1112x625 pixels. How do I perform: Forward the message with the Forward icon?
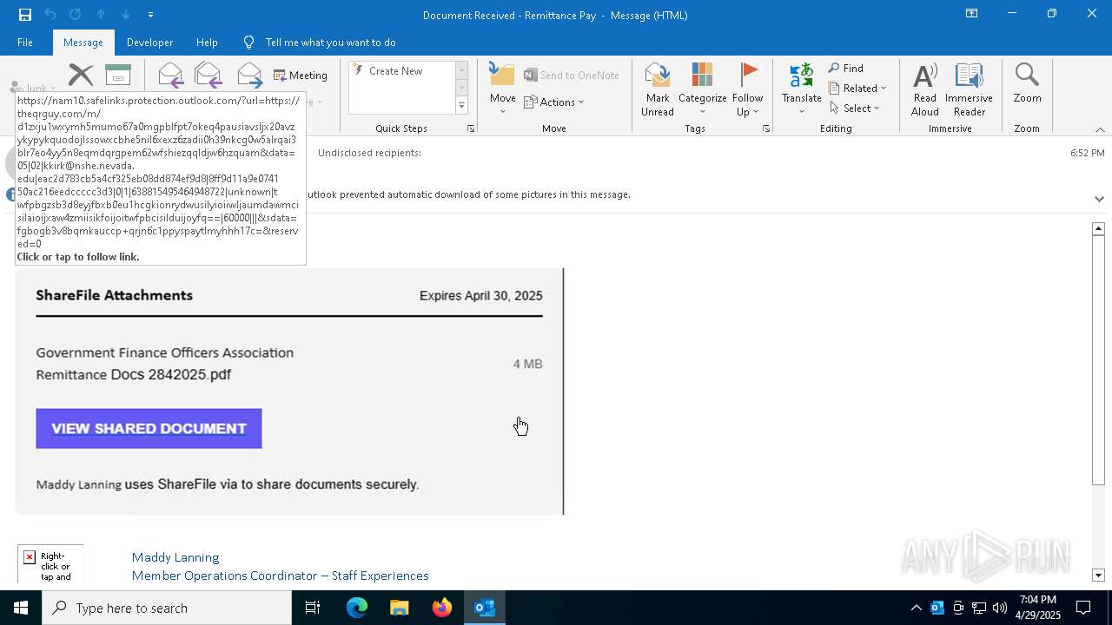coord(249,76)
